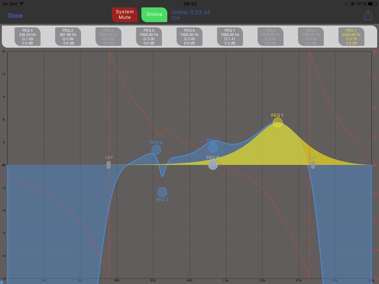379x284 pixels.
Task: Tap the share icon in top right
Action: click(368, 15)
